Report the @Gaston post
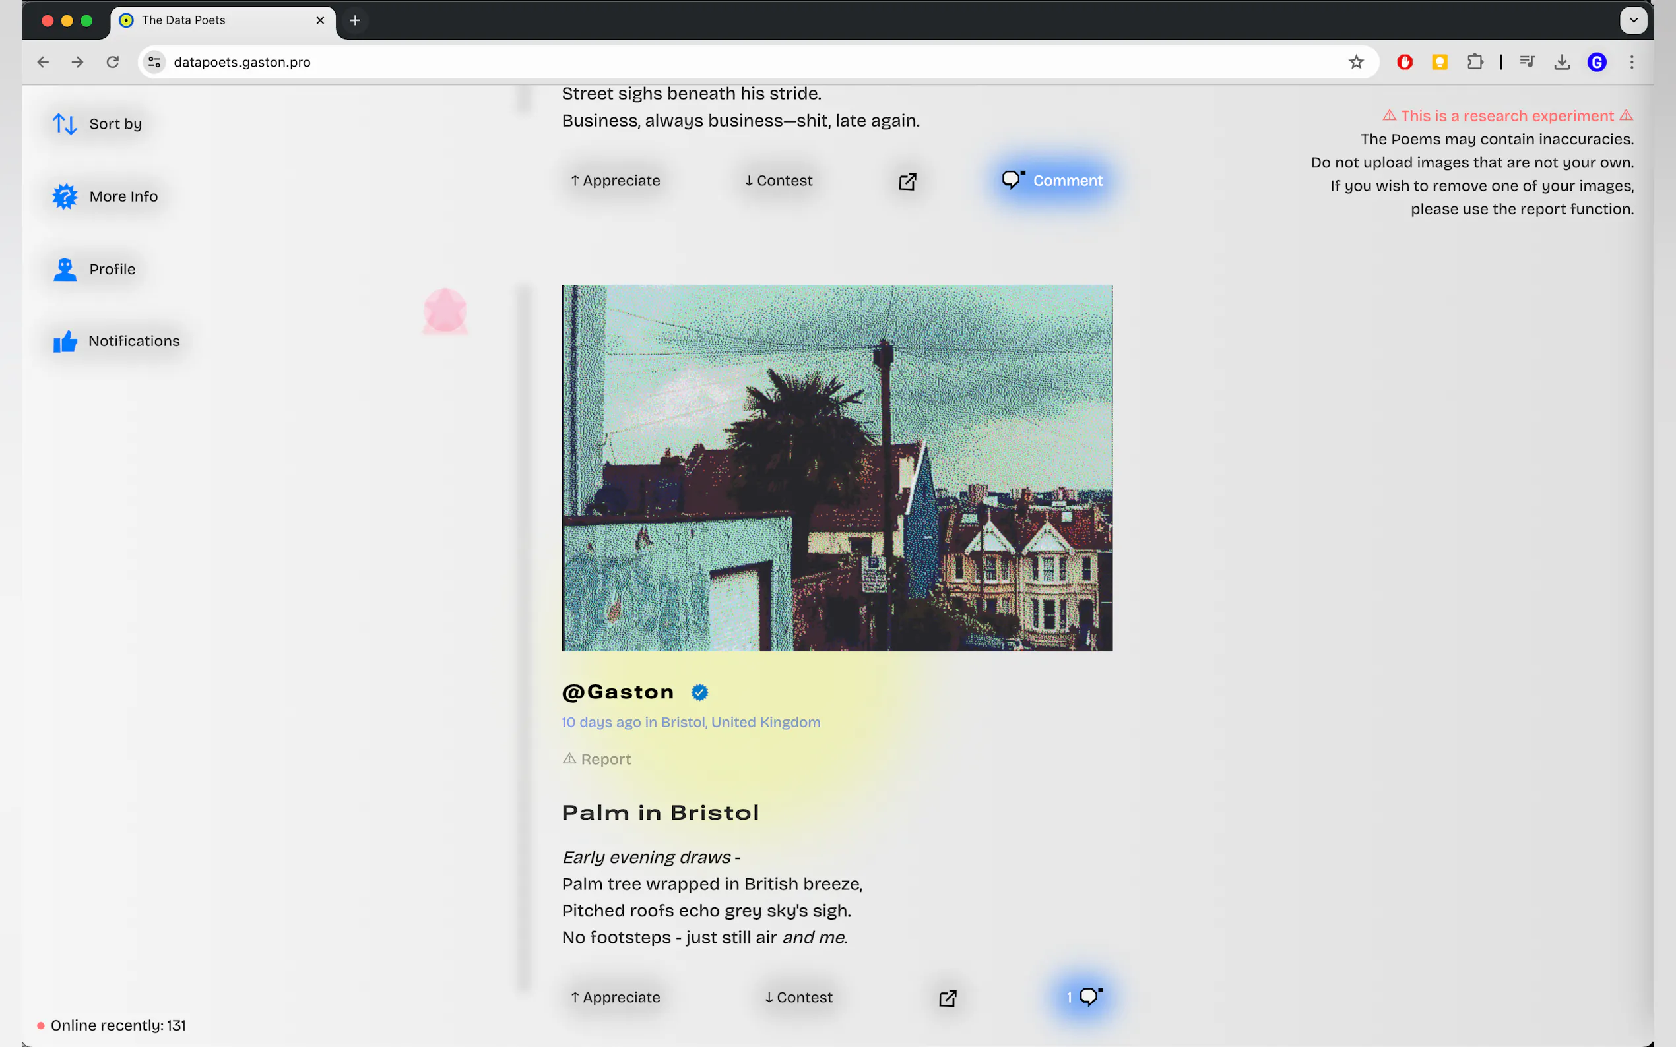The height and width of the screenshot is (1047, 1676). pyautogui.click(x=596, y=759)
